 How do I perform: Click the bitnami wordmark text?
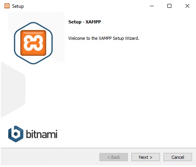42,134
